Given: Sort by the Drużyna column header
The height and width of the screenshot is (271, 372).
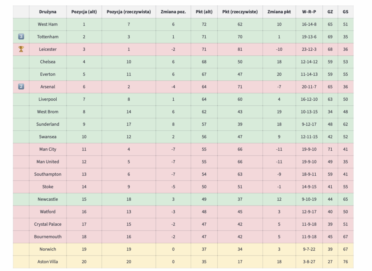Looking at the screenshot, I should [48, 12].
